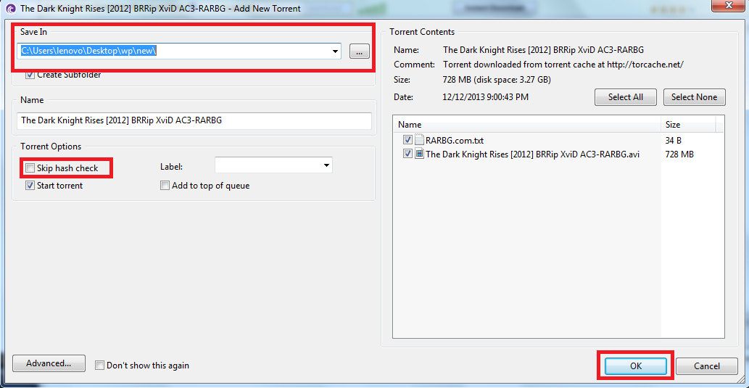Click the Cancel button

point(706,366)
